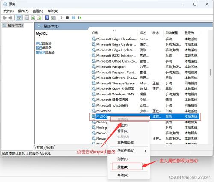The height and width of the screenshot is (182, 214).
Task: Click the Back arrow toolbar icon
Action: click(x=5, y=18)
